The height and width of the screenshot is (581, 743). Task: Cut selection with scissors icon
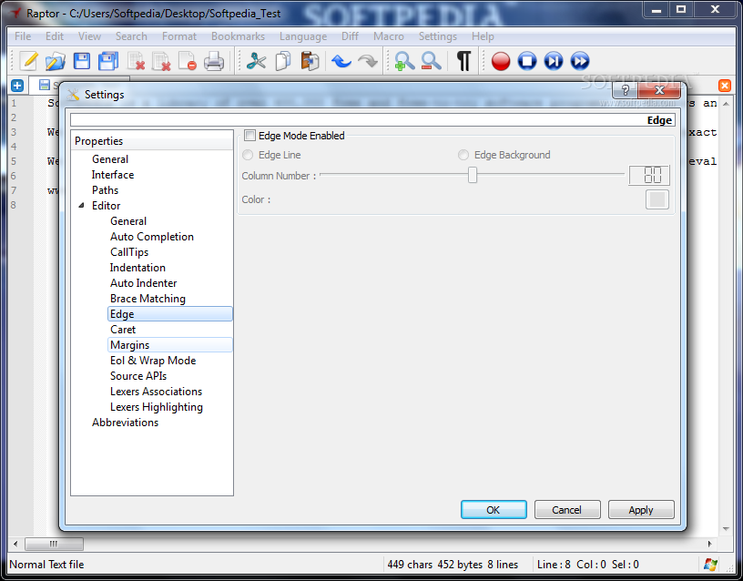257,62
